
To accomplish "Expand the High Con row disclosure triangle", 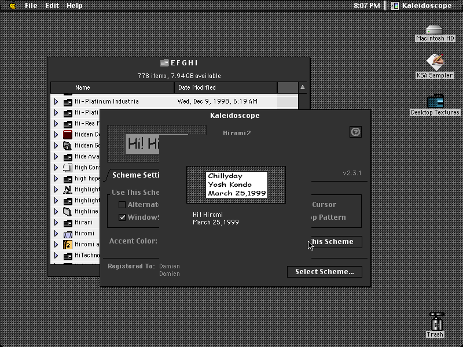I will [56, 168].
